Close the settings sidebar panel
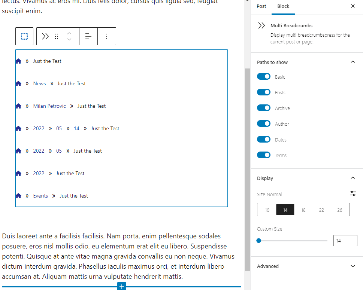Image resolution: width=363 pixels, height=290 pixels. 353,6
